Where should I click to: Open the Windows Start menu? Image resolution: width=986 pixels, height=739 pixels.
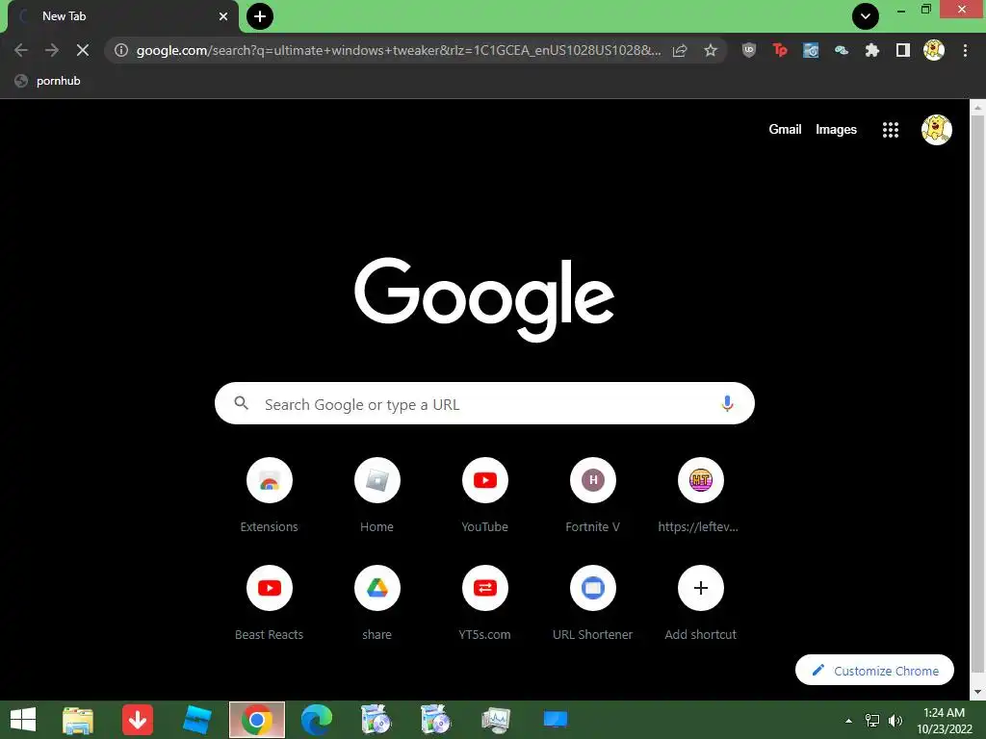pos(23,720)
